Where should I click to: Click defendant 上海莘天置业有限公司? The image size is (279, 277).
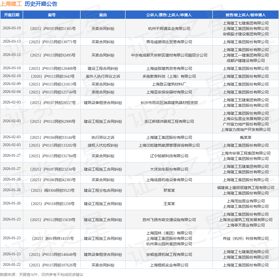point(246,225)
